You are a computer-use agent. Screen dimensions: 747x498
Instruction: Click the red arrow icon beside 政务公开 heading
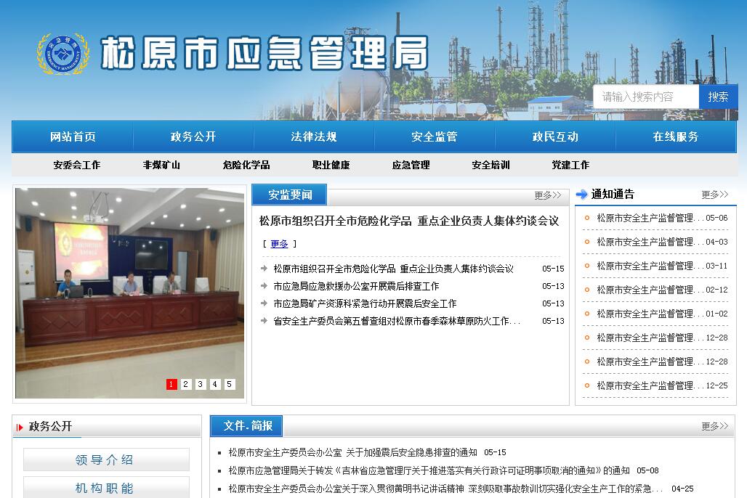(20, 427)
